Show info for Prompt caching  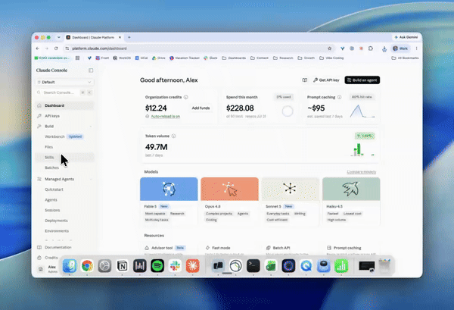coord(339,97)
